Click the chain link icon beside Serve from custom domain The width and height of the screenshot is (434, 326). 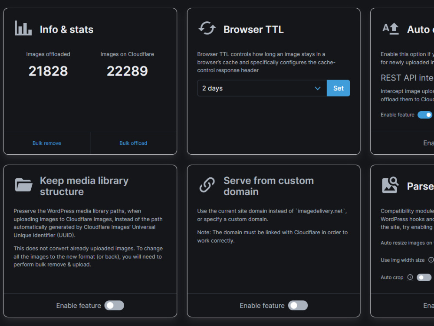(x=207, y=185)
